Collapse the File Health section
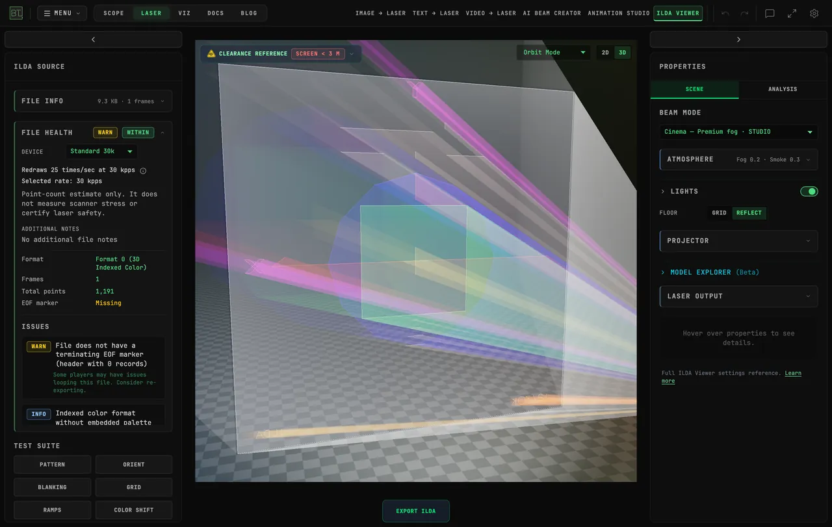832x527 pixels. [x=162, y=133]
